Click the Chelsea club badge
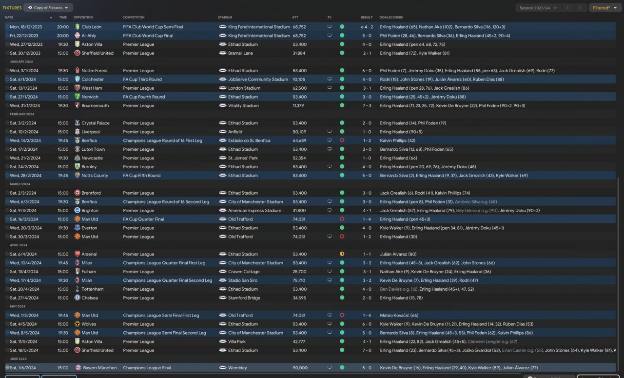 pyautogui.click(x=77, y=298)
